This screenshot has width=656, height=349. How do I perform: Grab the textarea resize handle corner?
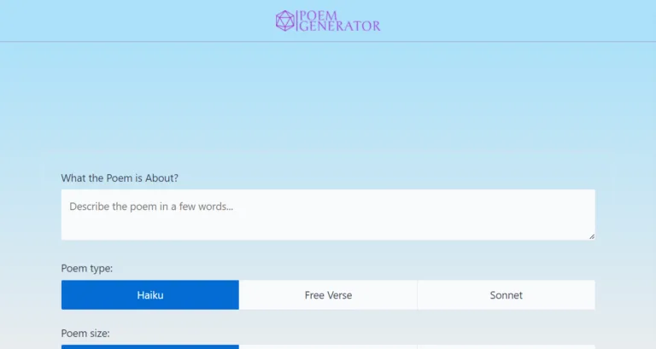pyautogui.click(x=592, y=236)
